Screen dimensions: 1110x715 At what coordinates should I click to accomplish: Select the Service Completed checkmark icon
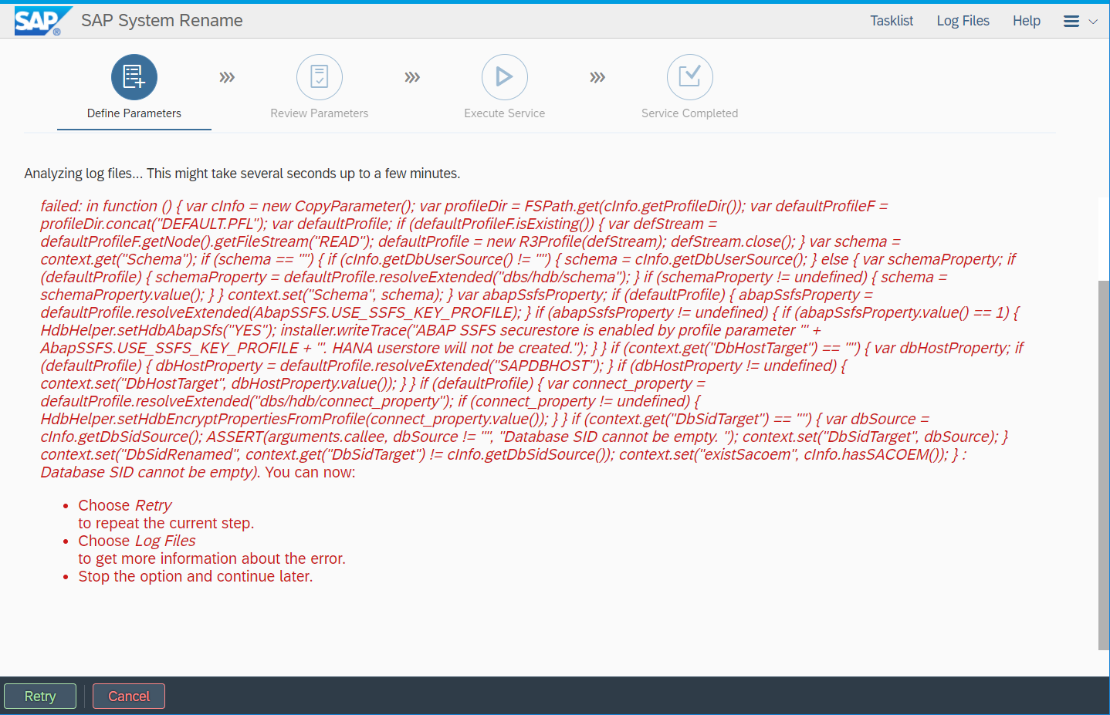(x=690, y=77)
